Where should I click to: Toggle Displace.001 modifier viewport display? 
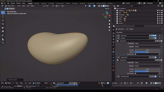154,57
